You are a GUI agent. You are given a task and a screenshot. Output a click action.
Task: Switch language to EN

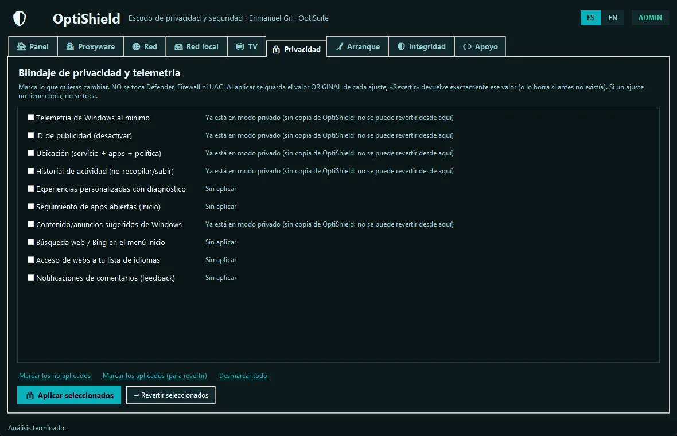(x=613, y=18)
